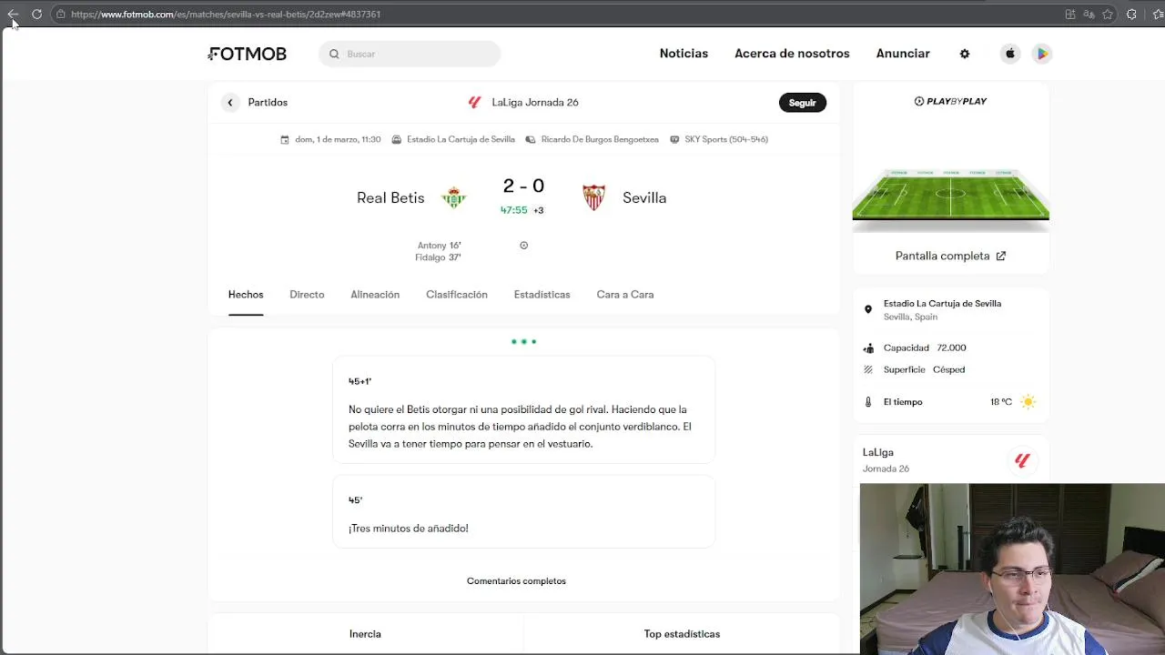
Task: Click the Partidos link
Action: tap(268, 102)
